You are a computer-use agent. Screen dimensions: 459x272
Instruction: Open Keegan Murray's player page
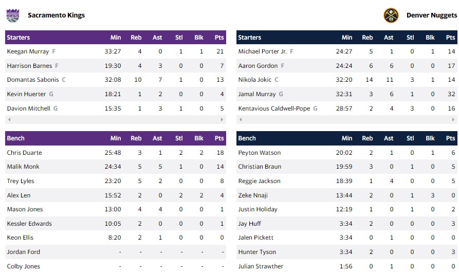pos(28,51)
